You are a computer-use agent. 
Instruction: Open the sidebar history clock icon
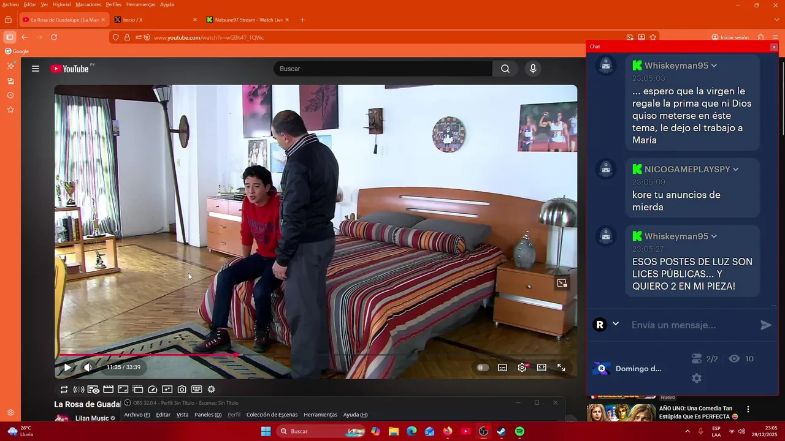click(10, 96)
